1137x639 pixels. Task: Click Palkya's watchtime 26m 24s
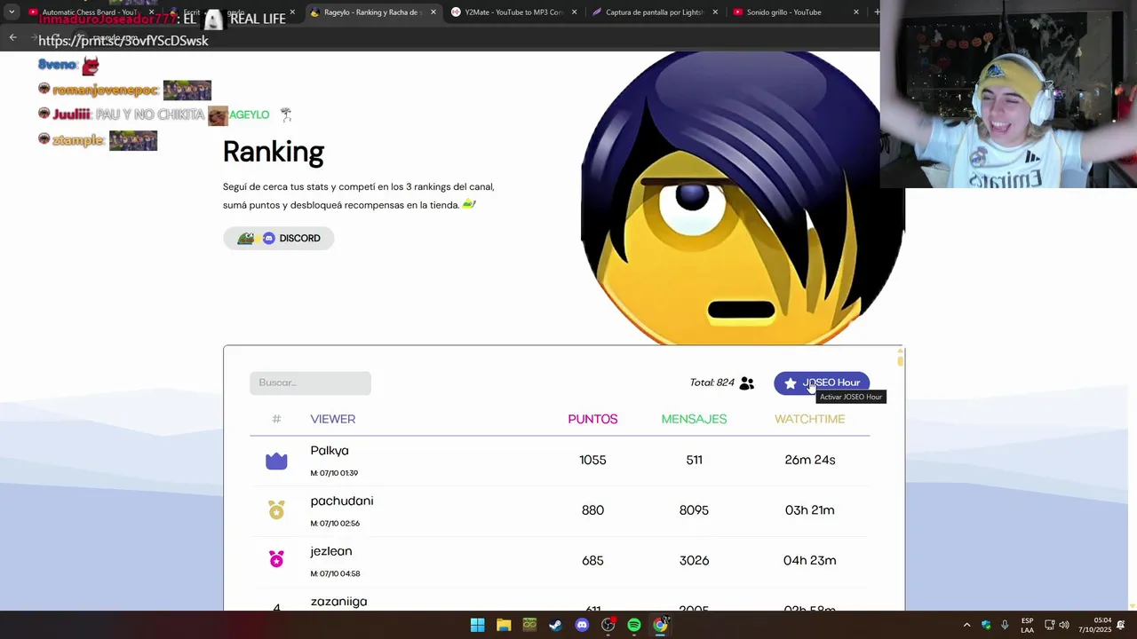[x=809, y=460]
